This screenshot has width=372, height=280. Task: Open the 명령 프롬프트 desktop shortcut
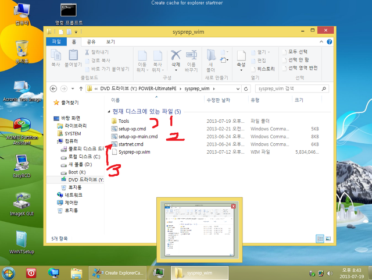coord(69,13)
